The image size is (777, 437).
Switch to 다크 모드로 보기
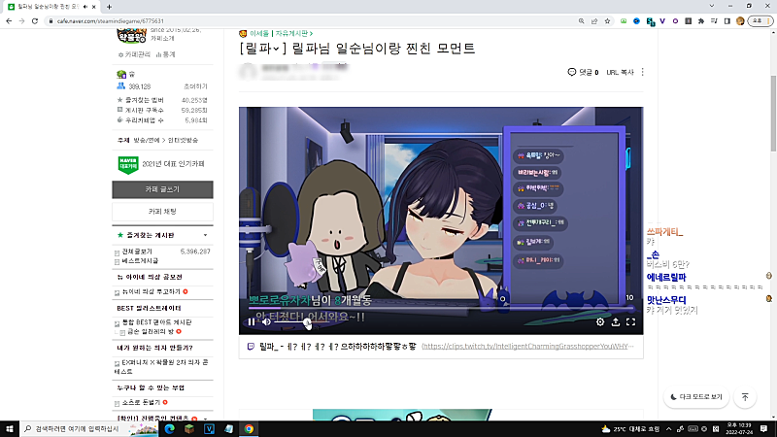click(x=696, y=397)
